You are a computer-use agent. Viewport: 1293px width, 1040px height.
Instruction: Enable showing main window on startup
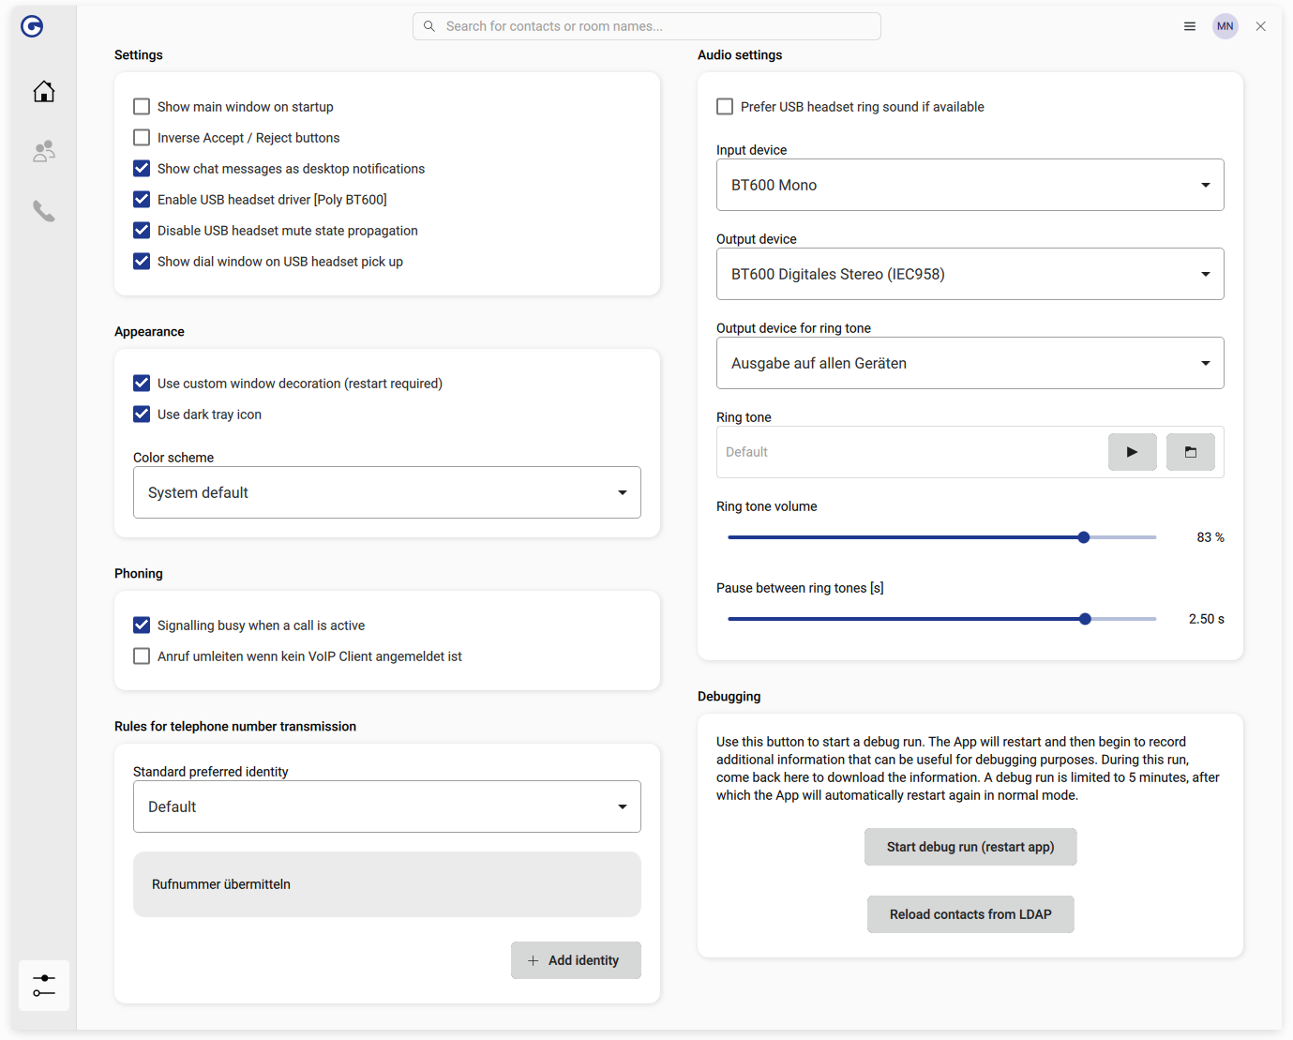pyautogui.click(x=142, y=106)
